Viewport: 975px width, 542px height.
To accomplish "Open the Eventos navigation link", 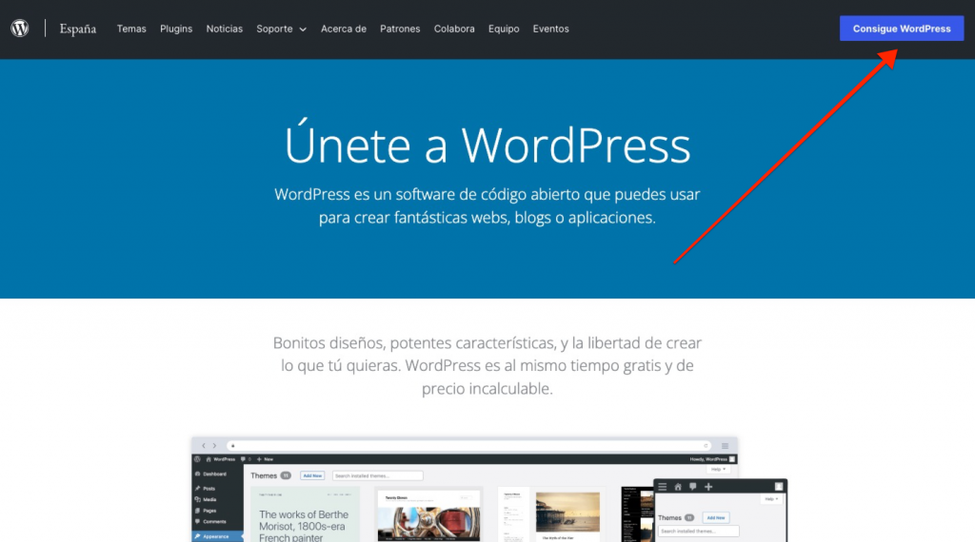I will [550, 29].
